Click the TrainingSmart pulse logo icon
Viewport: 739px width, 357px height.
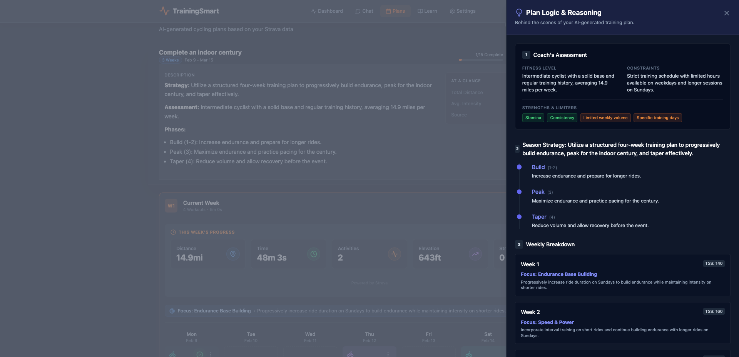[x=164, y=11]
